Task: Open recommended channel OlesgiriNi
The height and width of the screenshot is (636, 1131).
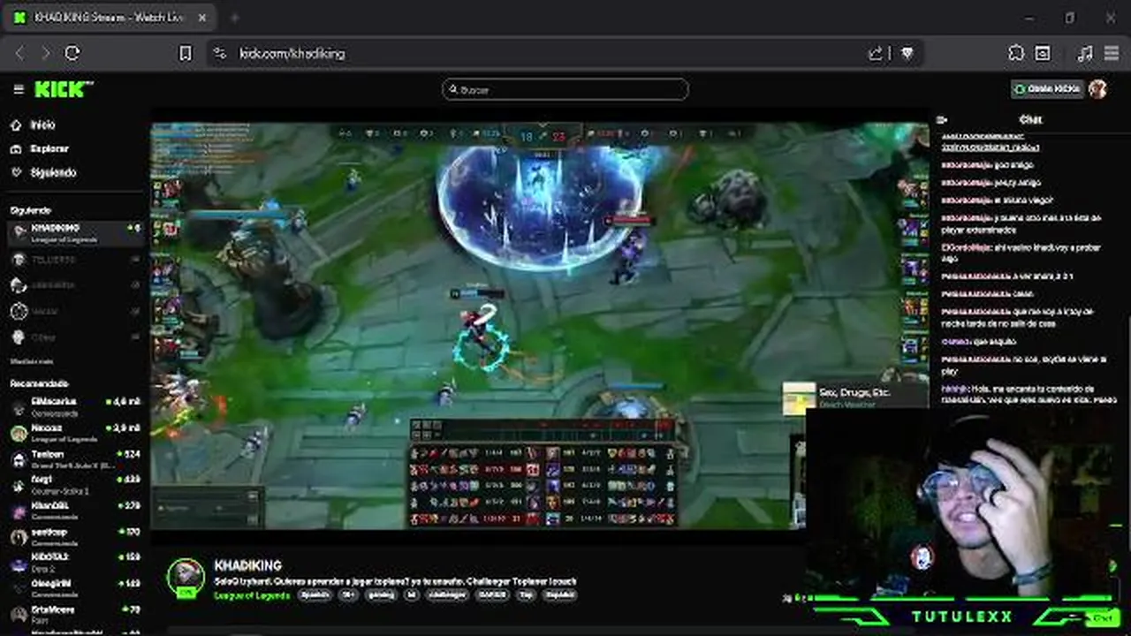Action: click(x=74, y=588)
